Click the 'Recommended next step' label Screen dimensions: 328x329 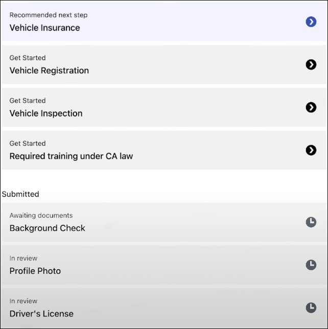pyautogui.click(x=49, y=15)
